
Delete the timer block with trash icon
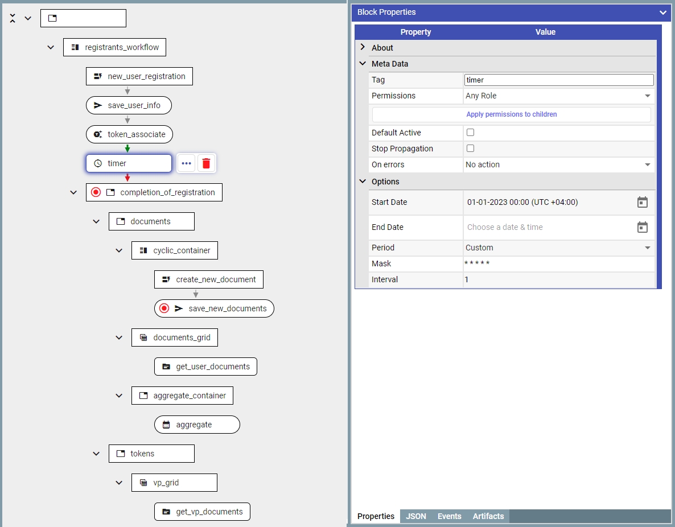206,163
